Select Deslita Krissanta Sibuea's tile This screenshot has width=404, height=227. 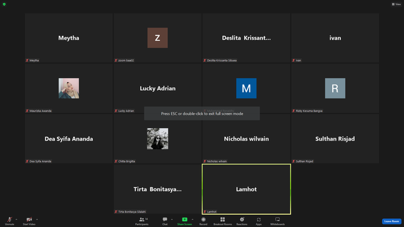pyautogui.click(x=246, y=38)
